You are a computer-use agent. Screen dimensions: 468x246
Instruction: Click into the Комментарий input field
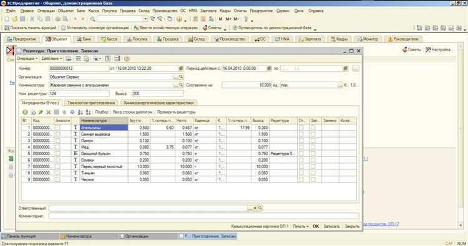204,216
